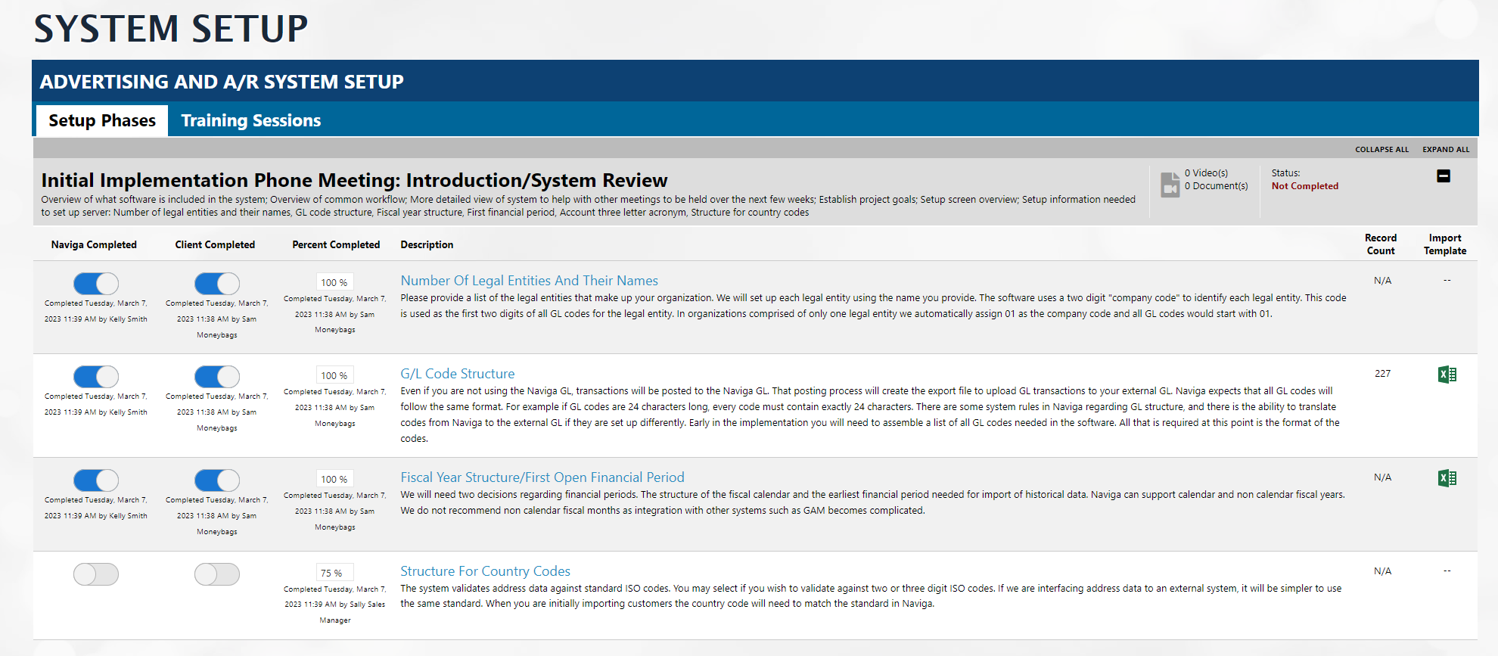Enable Client Completed for Country Codes

[217, 574]
